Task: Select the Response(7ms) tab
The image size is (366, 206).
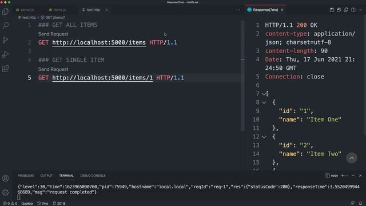Action: pyautogui.click(x=265, y=10)
